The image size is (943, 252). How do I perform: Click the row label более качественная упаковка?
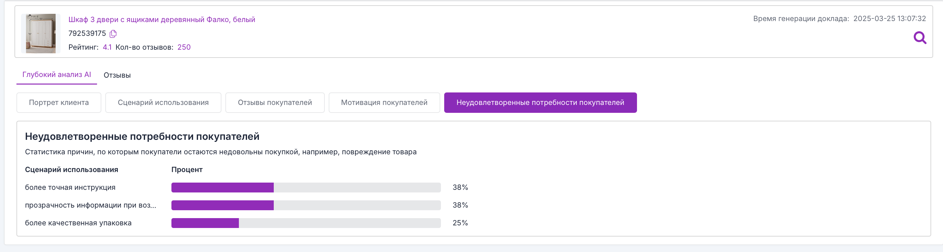(x=78, y=223)
